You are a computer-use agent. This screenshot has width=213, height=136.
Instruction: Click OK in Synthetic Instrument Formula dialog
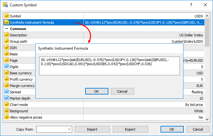pos(97,91)
